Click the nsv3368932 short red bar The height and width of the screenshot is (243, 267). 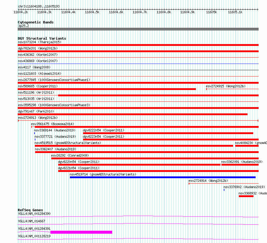point(246,196)
